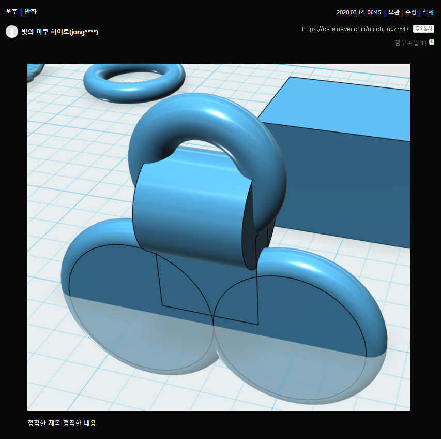
Task: Click the post date 2020.03.14. 06:45
Action: click(x=359, y=12)
